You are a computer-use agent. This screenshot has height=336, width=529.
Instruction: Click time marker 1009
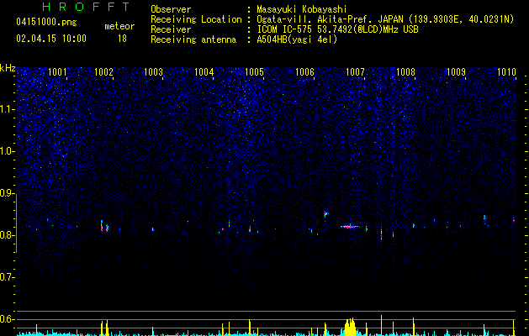[456, 72]
